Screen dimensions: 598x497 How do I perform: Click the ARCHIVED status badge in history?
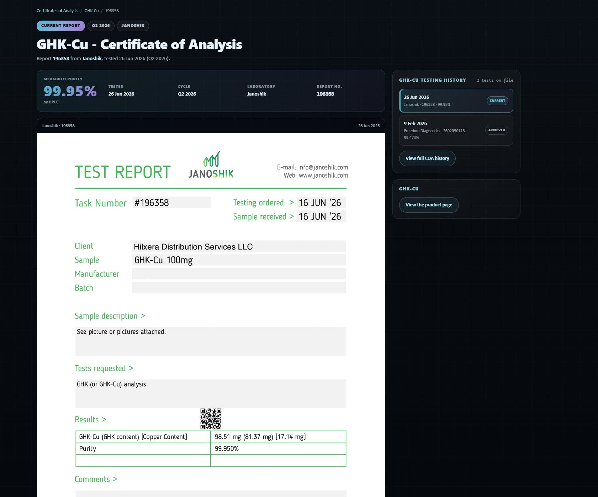click(x=497, y=130)
